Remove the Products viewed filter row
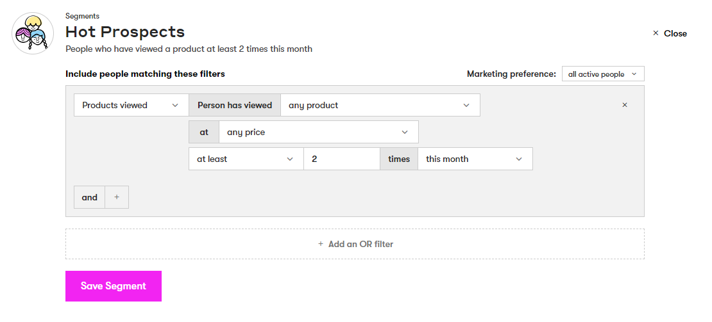 tap(625, 105)
